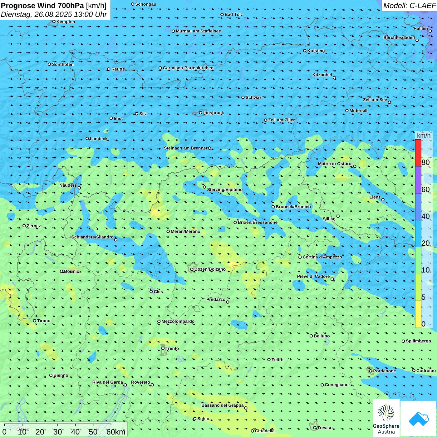
Task: Click the Imst city label
Action: [x=118, y=118]
